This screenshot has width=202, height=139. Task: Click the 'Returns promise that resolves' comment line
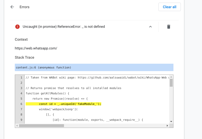74,88
